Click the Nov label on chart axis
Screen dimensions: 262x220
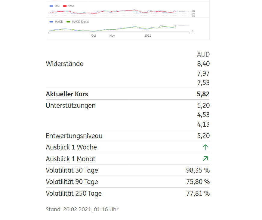coord(112,35)
